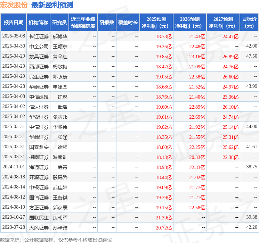Select the 覆盖时长 column header
259x243 pixels.
click(128, 23)
